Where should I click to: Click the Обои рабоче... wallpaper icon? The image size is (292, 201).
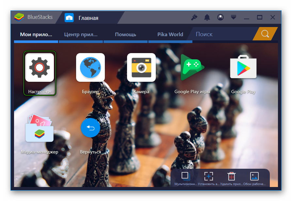tap(254, 176)
